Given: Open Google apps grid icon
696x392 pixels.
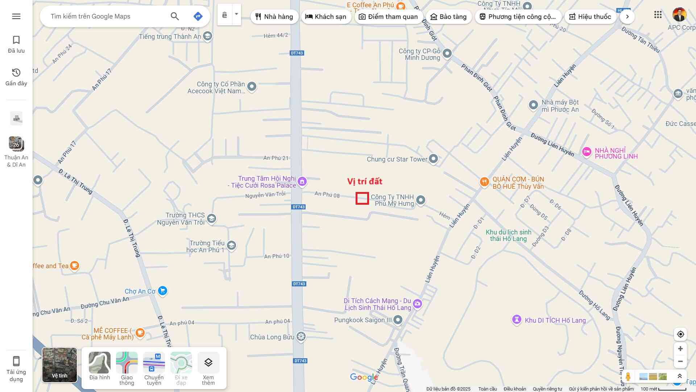Looking at the screenshot, I should [658, 15].
